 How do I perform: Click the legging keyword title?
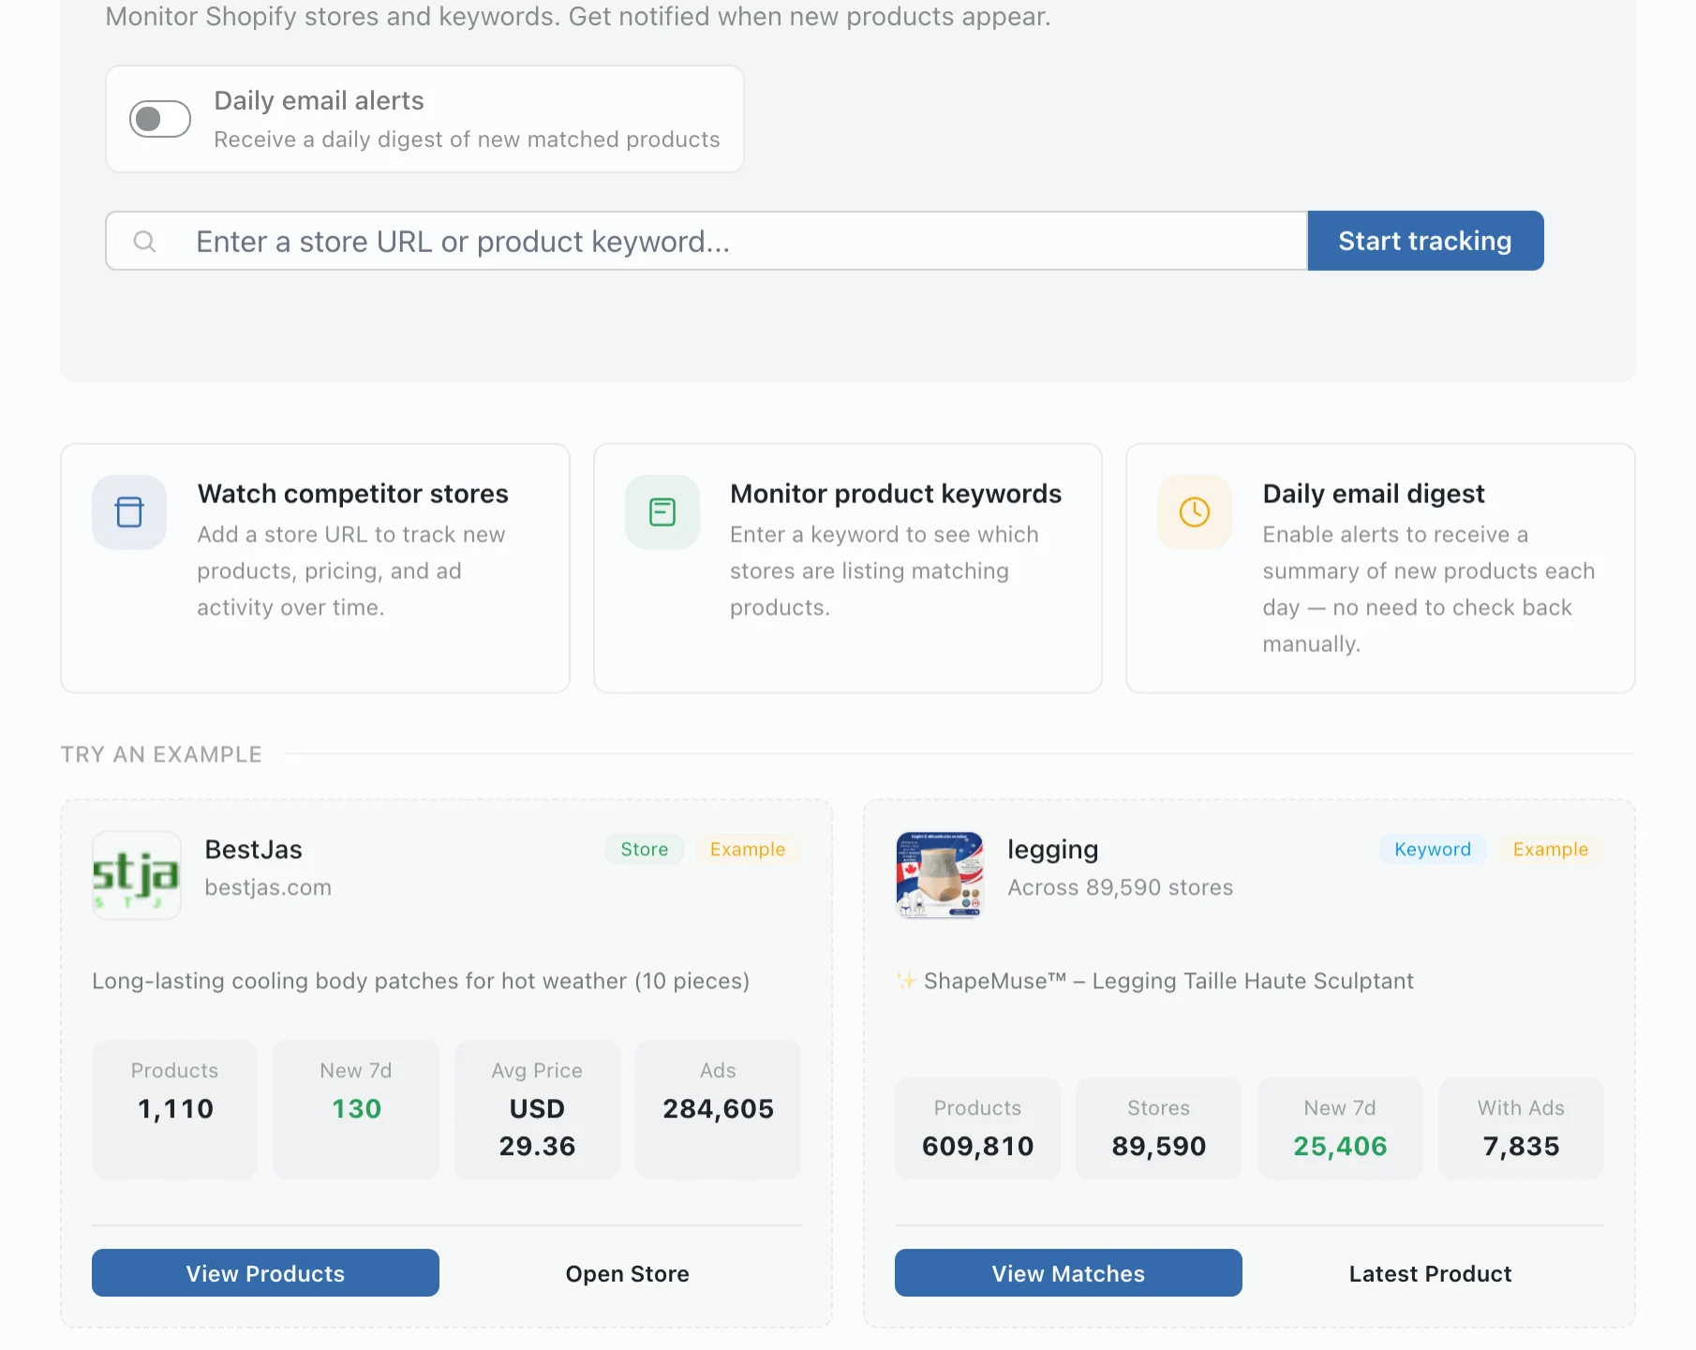(1053, 850)
